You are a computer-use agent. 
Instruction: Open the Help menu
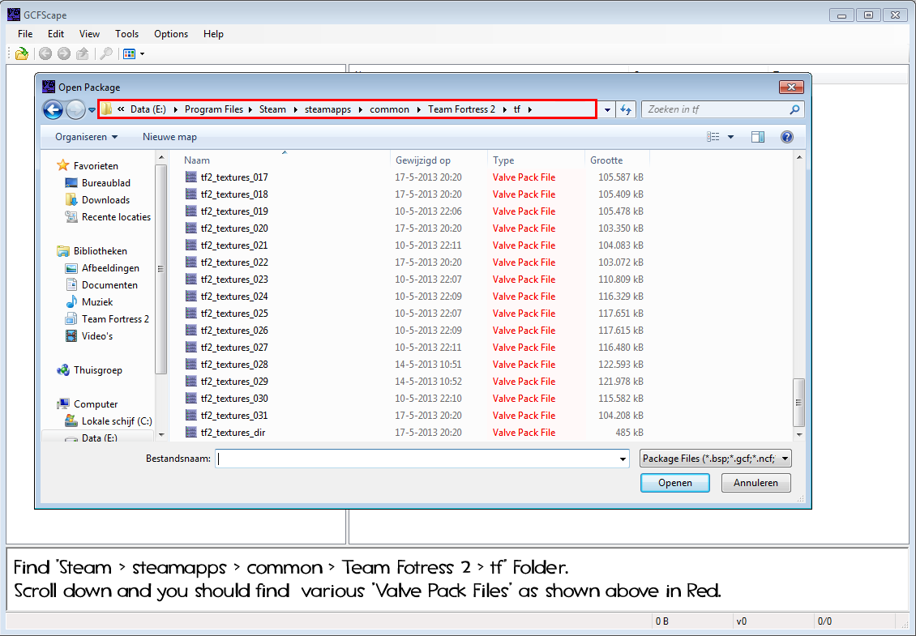coord(213,34)
